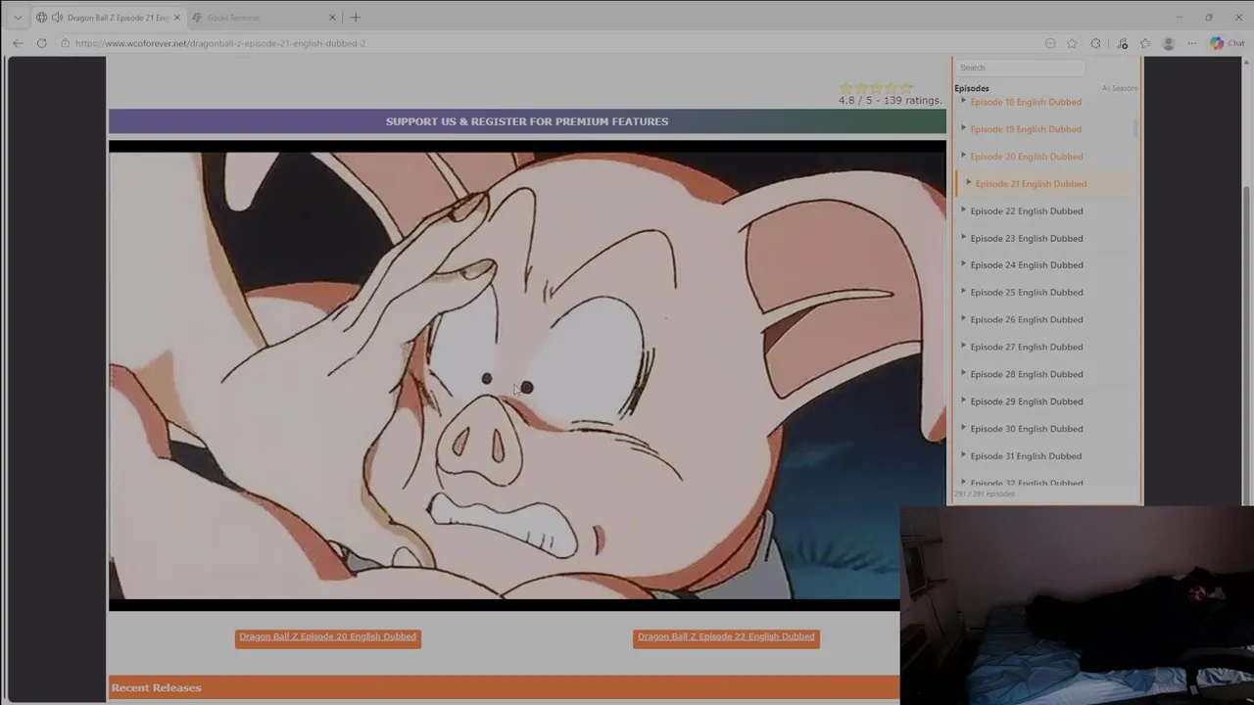Add this page to favorites star
Screen dimensions: 1254x705
click(x=1072, y=43)
